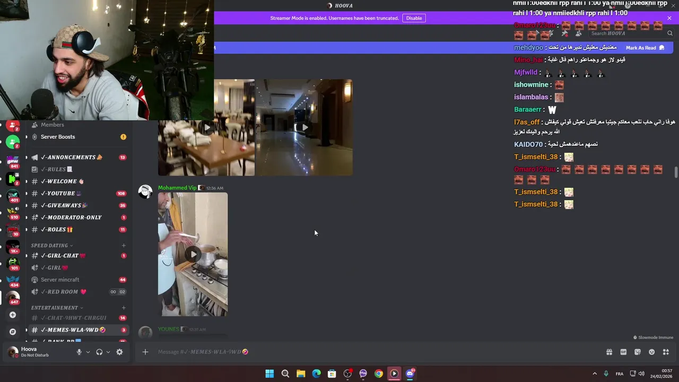Viewport: 679px width, 382px height.
Task: Open the sticker picker
Action: (638, 352)
